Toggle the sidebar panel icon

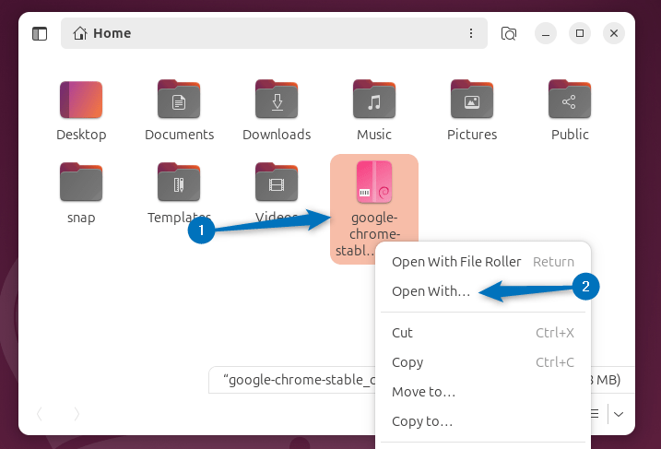point(40,34)
